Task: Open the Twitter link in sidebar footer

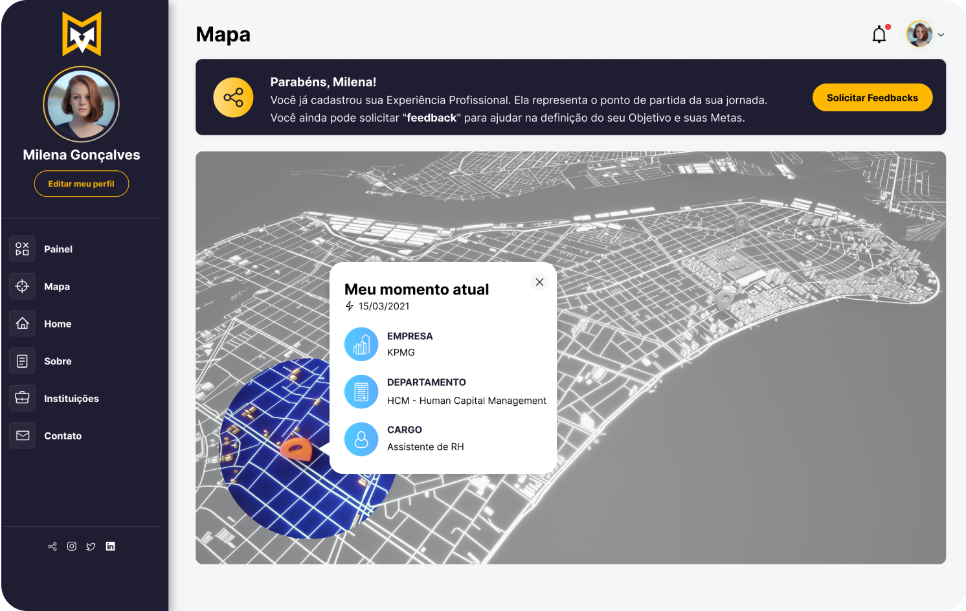Action: point(91,546)
